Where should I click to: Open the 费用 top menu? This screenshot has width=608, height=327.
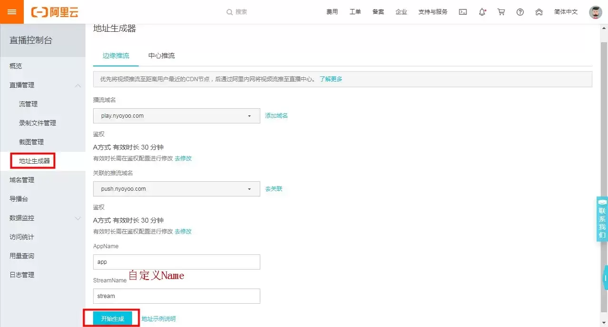332,12
